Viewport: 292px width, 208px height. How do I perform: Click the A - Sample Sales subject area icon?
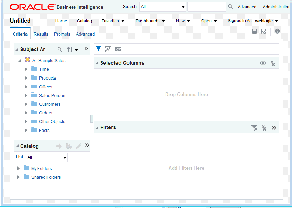(x=28, y=60)
